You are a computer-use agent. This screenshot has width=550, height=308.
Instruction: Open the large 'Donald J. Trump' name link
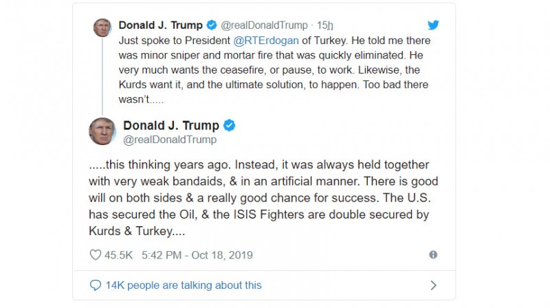171,125
